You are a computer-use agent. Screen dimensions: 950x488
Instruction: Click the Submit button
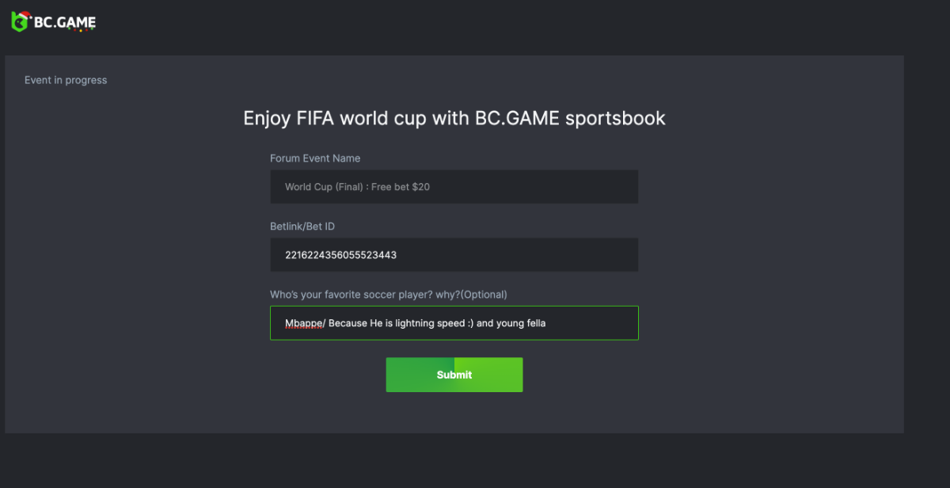pos(454,375)
